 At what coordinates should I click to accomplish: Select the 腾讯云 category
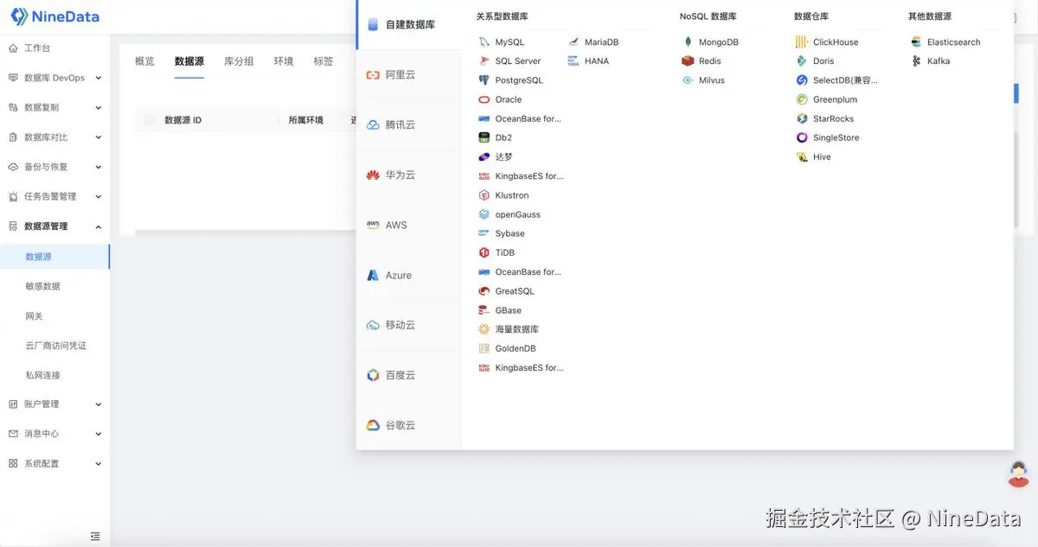[x=408, y=125]
